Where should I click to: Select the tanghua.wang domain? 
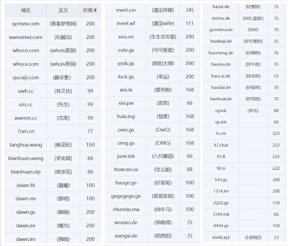tap(26, 145)
